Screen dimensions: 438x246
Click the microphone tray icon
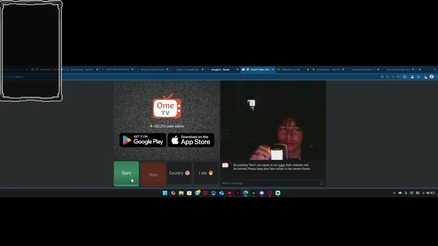406,193
